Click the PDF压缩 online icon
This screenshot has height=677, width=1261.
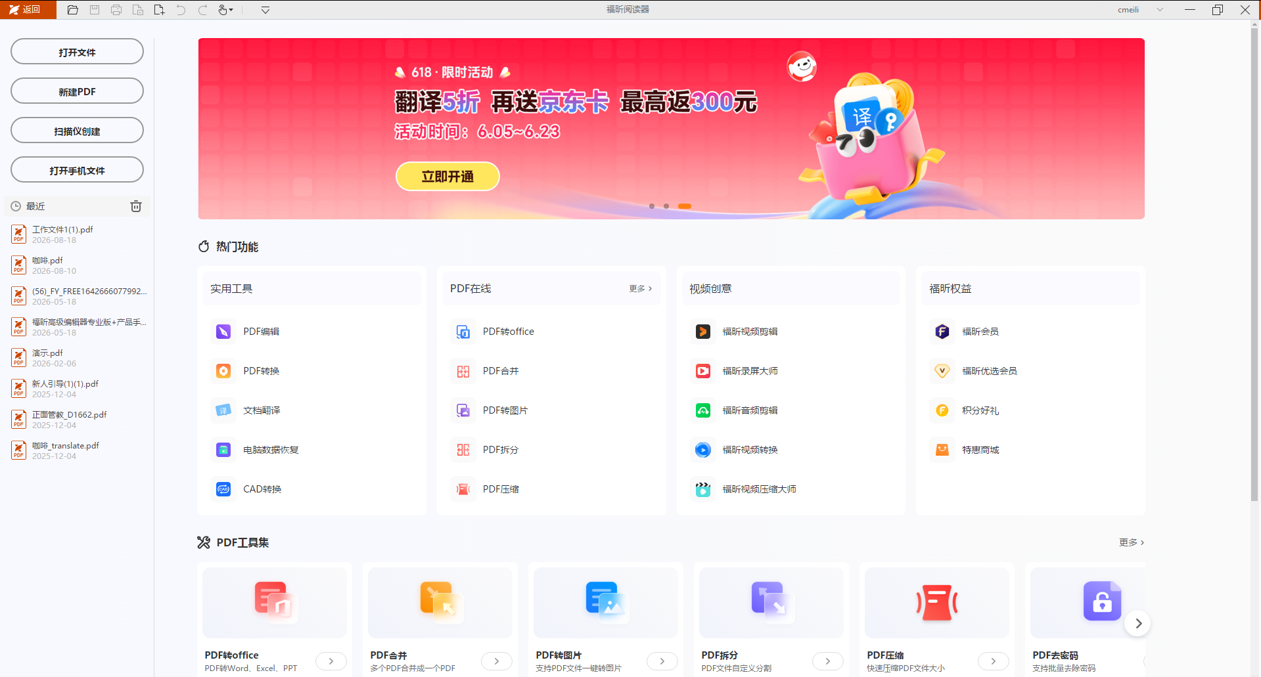click(463, 489)
